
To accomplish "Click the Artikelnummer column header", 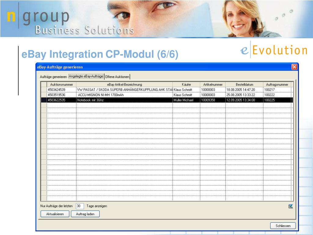I will coord(213,84).
